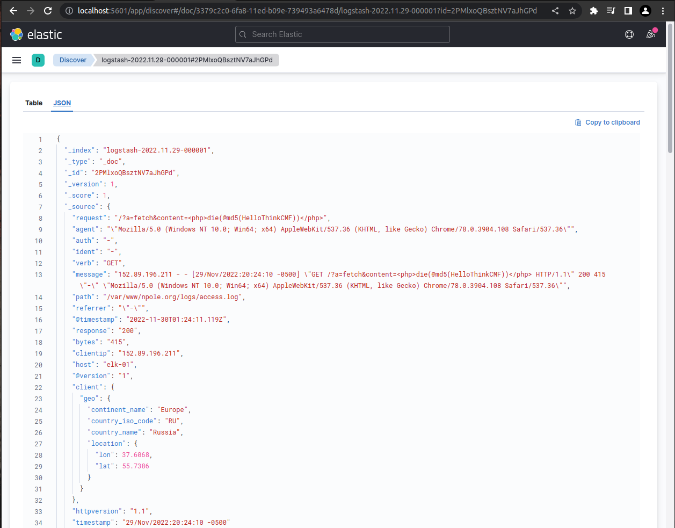Click the "_source" key on line 7

pos(82,207)
